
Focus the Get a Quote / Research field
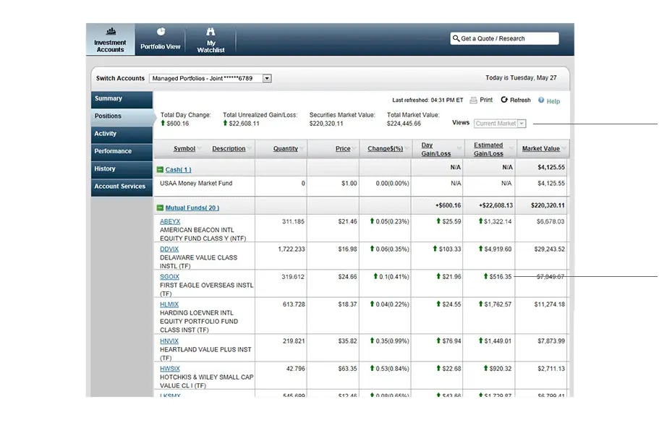point(504,38)
